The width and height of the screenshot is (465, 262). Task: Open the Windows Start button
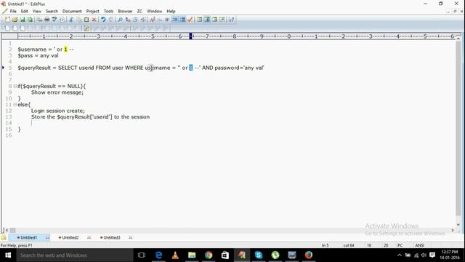8,255
